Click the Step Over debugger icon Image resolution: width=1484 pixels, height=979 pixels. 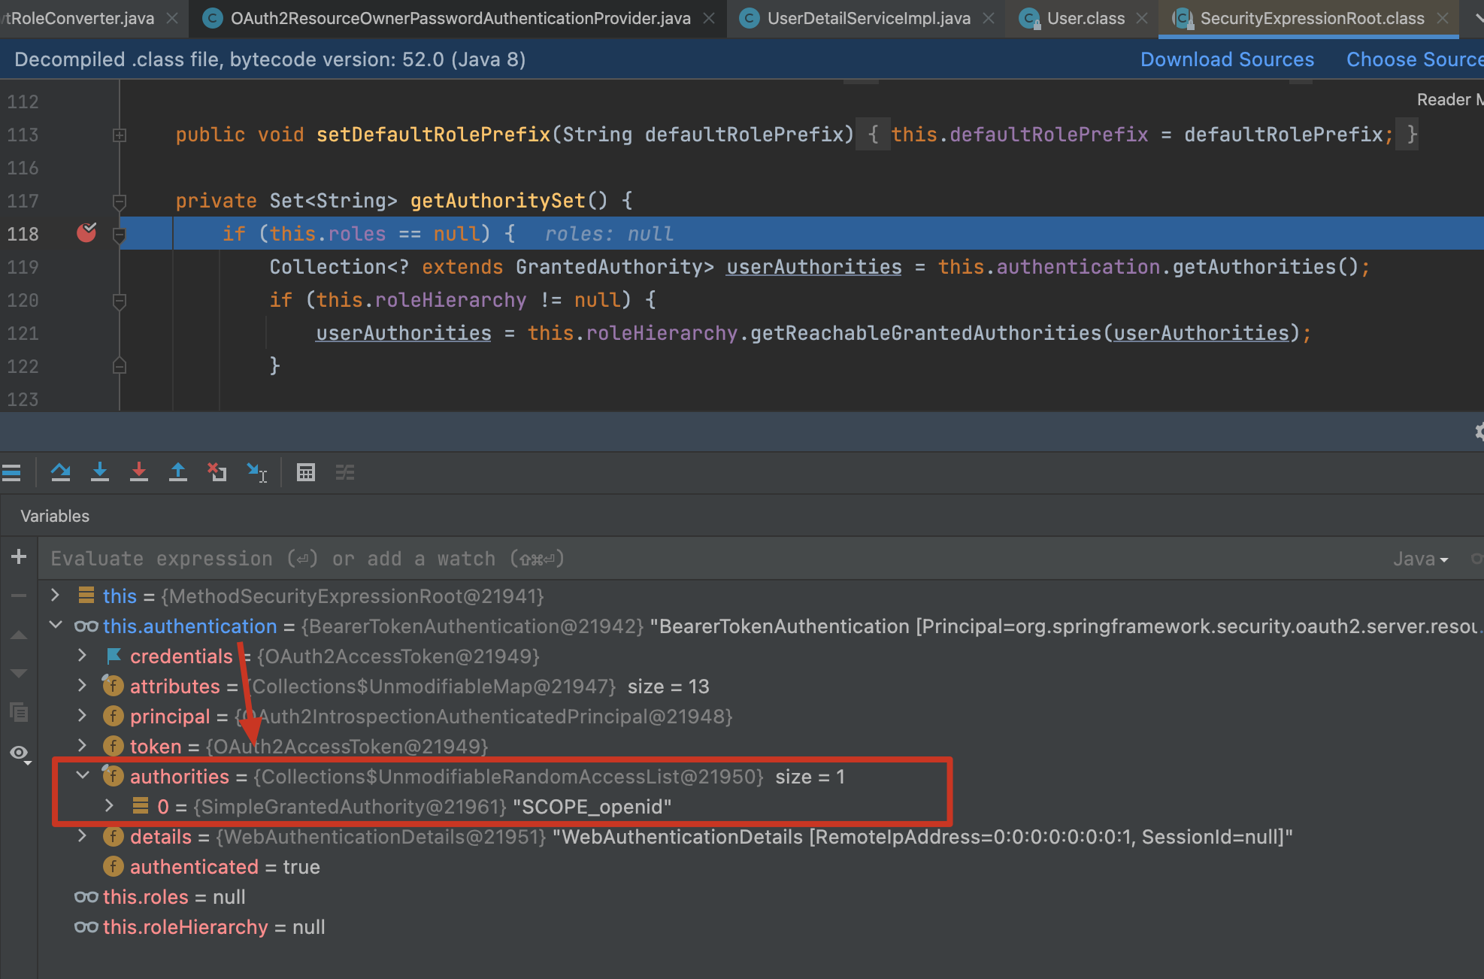click(61, 472)
